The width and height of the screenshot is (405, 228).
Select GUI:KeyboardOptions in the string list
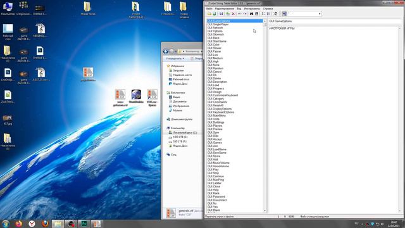pos(221,112)
